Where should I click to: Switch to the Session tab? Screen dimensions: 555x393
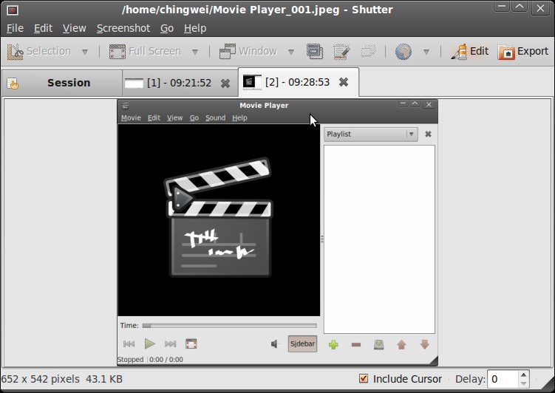(62, 83)
